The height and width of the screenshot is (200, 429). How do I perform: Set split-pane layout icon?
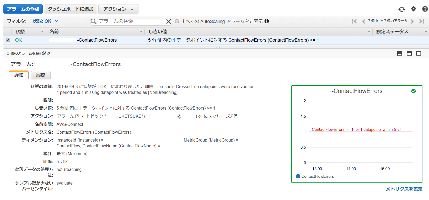tap(409, 53)
